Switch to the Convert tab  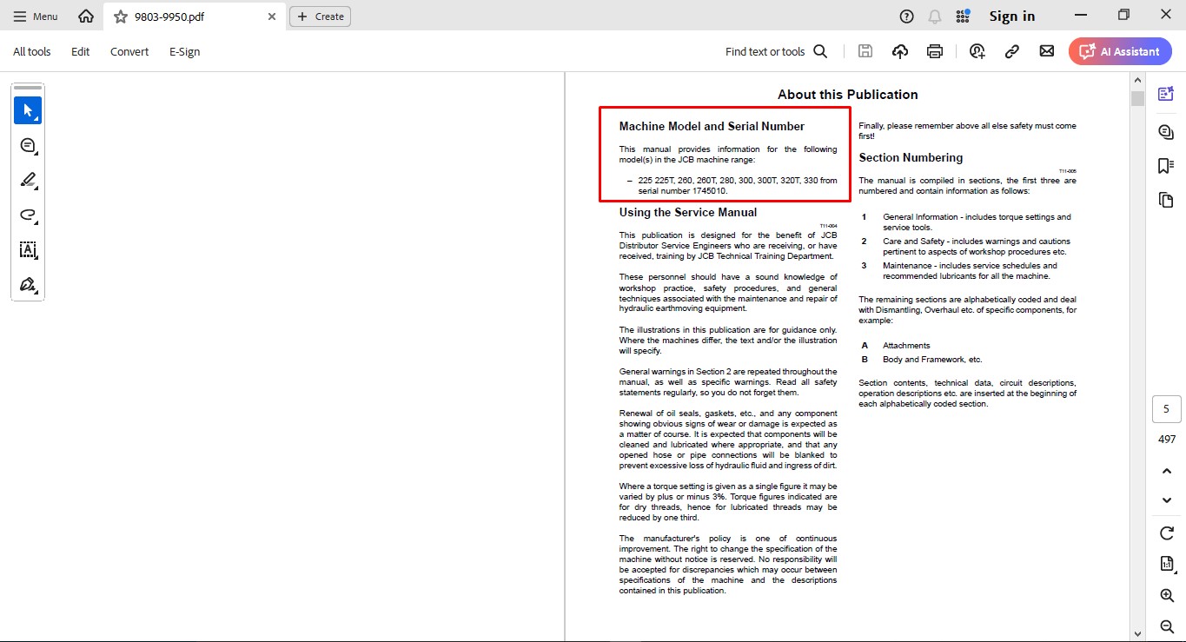click(x=129, y=51)
